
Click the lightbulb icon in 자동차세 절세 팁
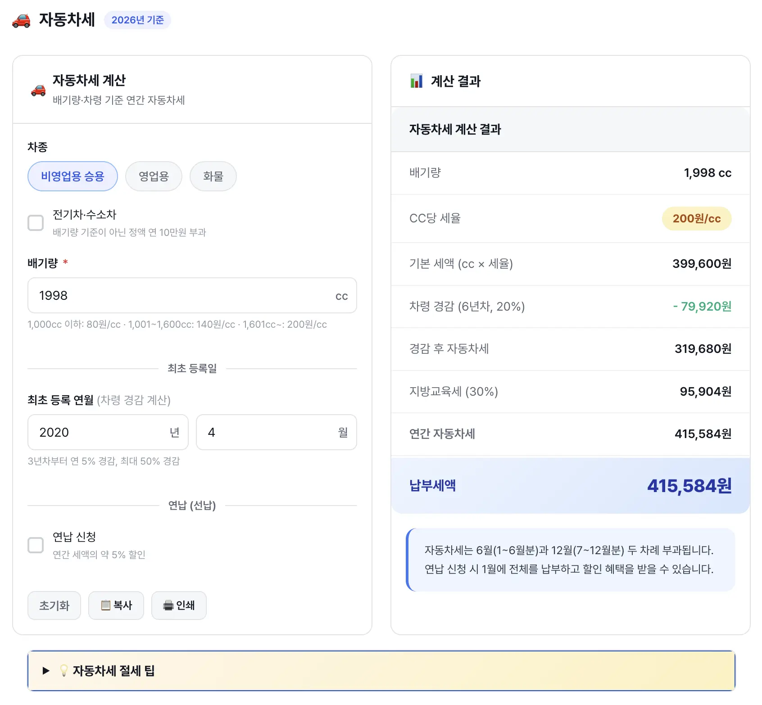pyautogui.click(x=64, y=670)
